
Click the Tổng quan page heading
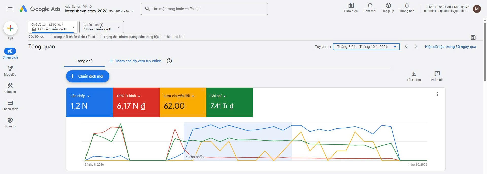pos(42,47)
